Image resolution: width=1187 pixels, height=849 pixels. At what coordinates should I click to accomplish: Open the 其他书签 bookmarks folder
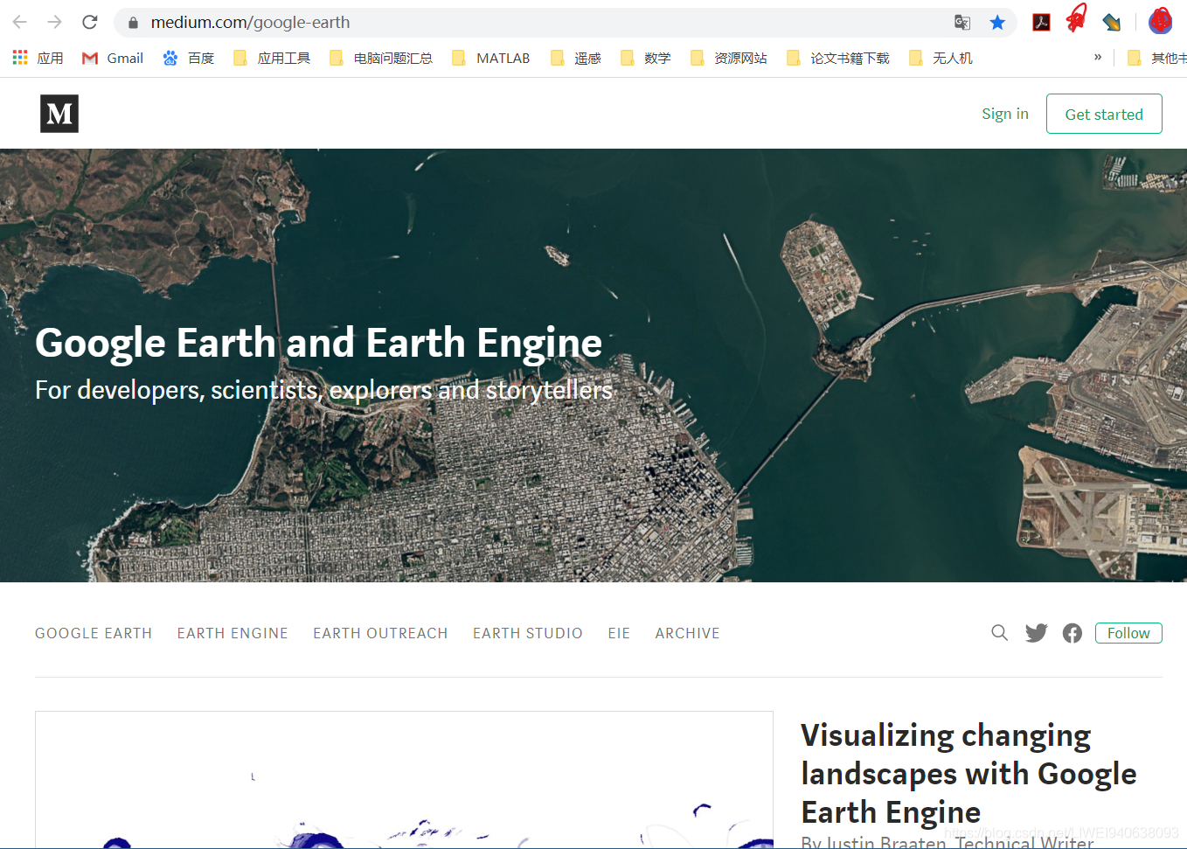click(x=1156, y=58)
